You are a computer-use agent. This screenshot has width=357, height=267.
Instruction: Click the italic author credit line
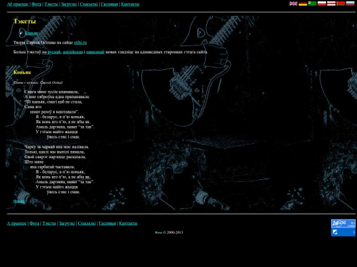coord(38,82)
